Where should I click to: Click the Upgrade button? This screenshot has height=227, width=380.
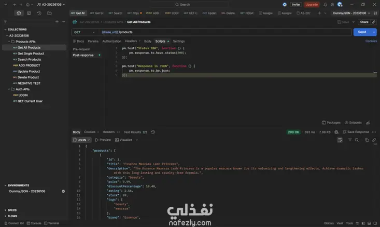[312, 4]
